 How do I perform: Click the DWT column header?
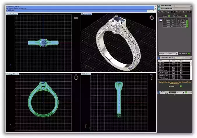181,61
